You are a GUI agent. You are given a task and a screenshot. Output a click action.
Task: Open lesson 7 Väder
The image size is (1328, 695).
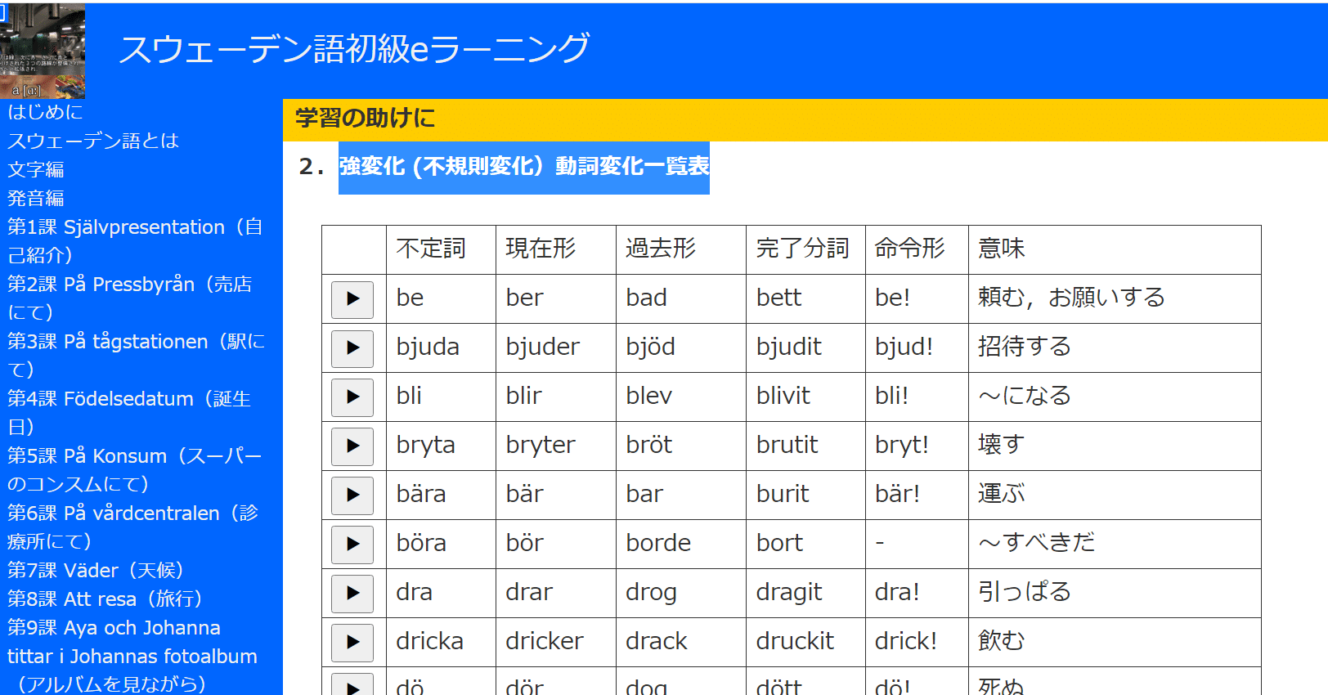(96, 570)
